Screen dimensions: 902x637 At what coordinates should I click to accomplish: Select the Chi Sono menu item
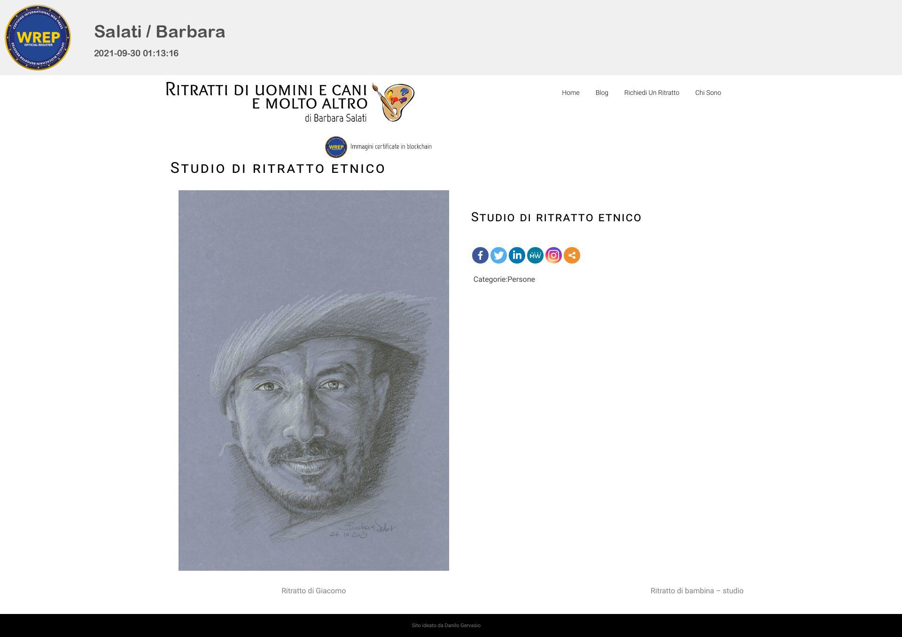[708, 93]
